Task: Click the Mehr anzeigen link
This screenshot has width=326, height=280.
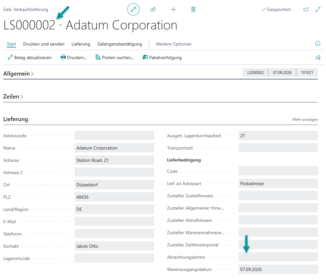Action: click(x=305, y=119)
